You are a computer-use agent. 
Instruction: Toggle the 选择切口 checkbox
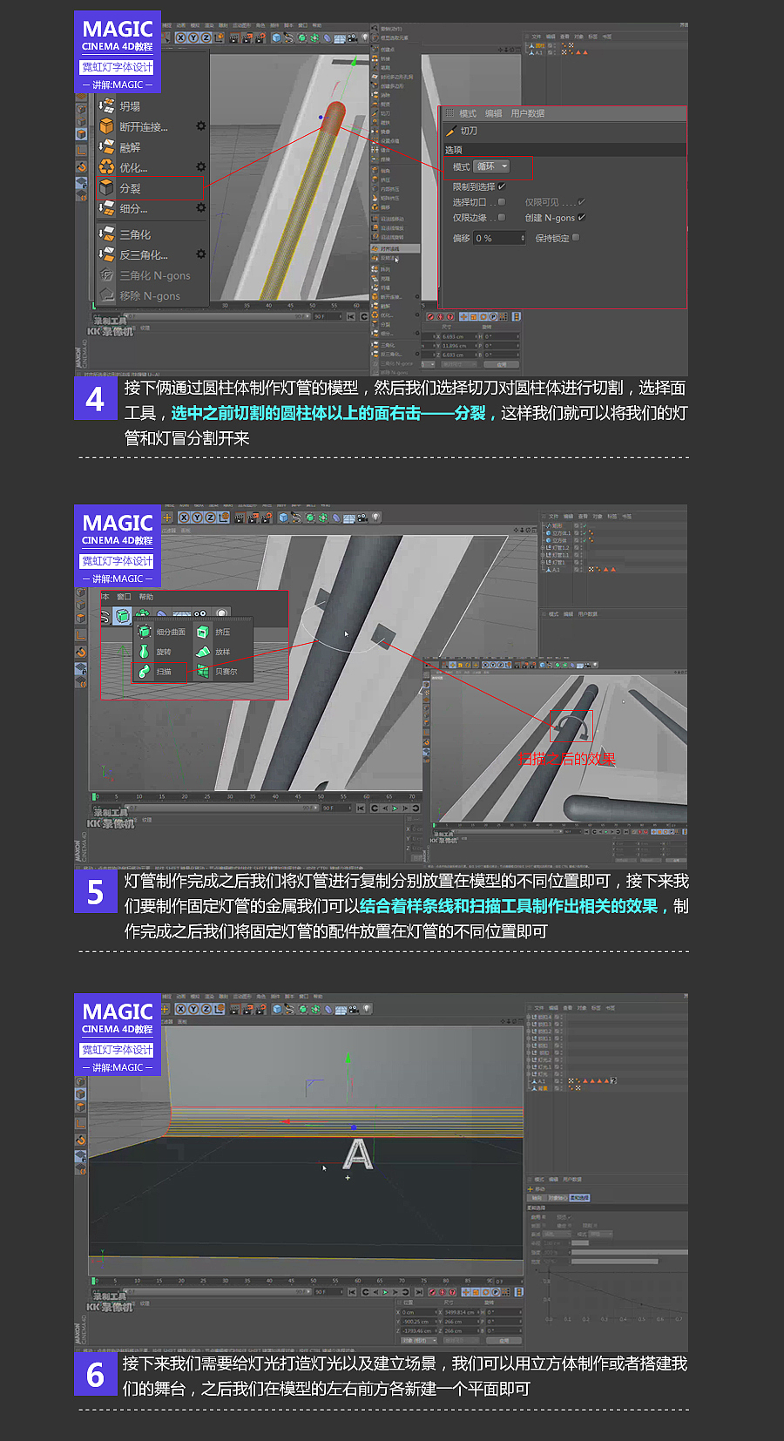502,202
